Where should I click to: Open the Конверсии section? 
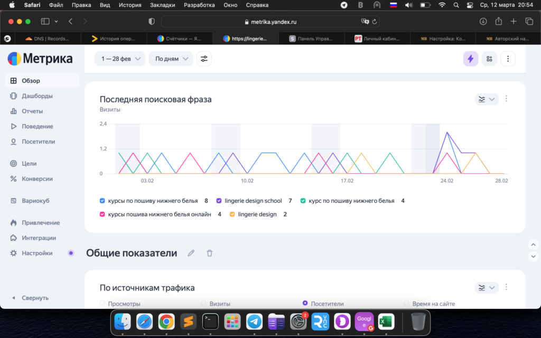coord(37,179)
